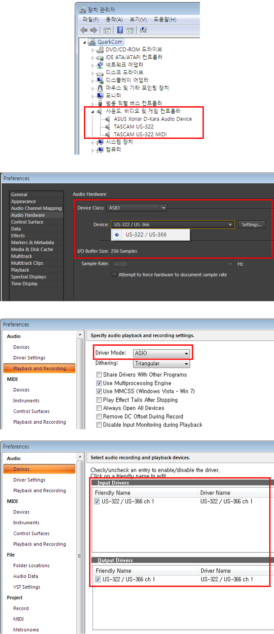
Task: Click the 네트워크 어댑터 network icon
Action: (x=100, y=65)
